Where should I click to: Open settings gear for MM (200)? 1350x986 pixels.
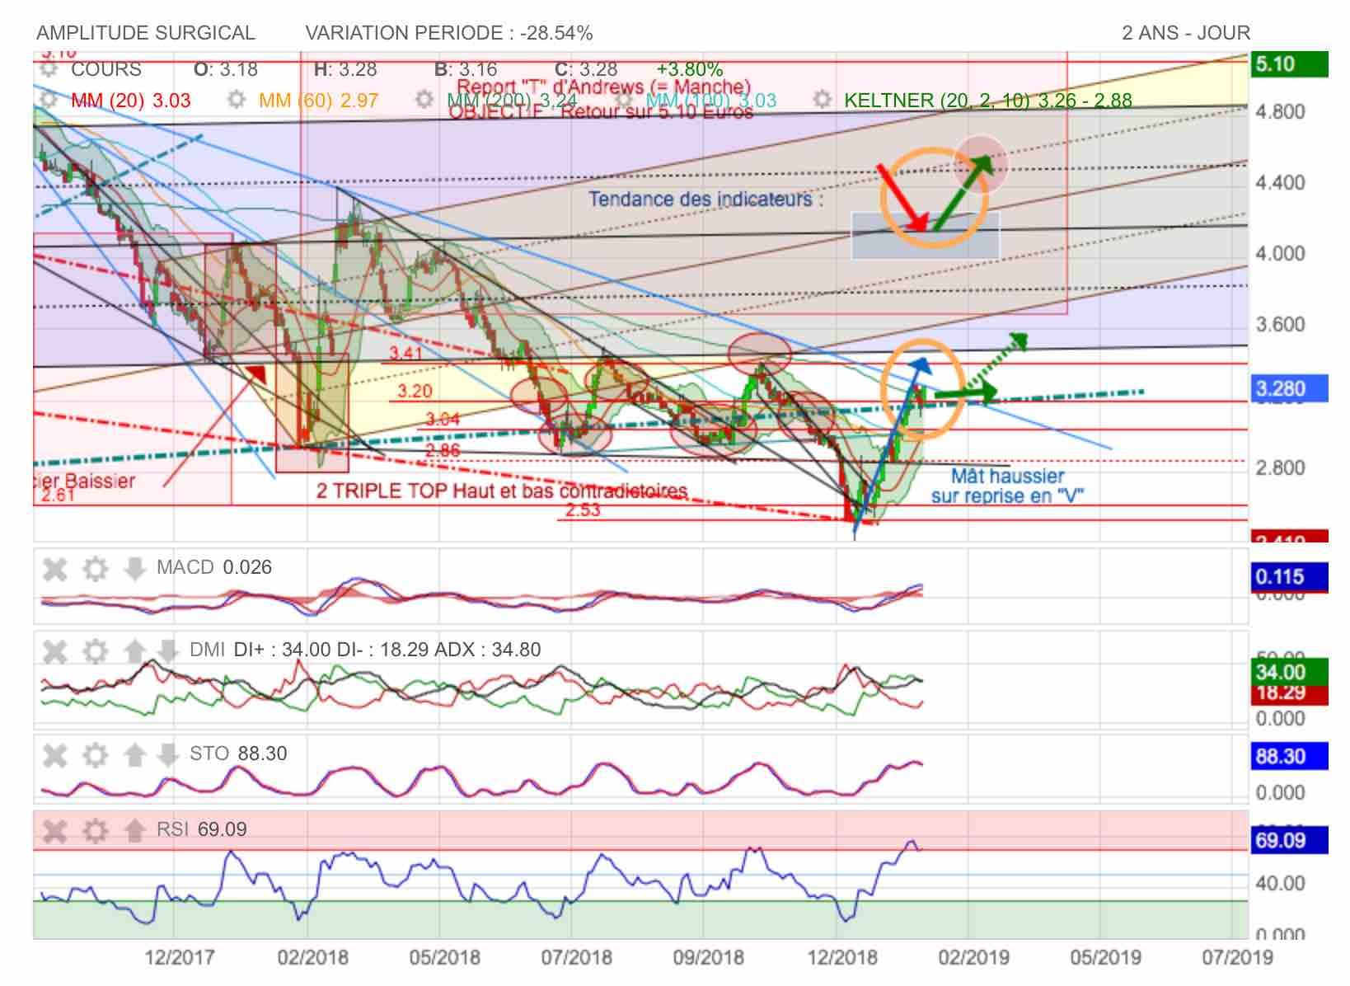pyautogui.click(x=424, y=101)
